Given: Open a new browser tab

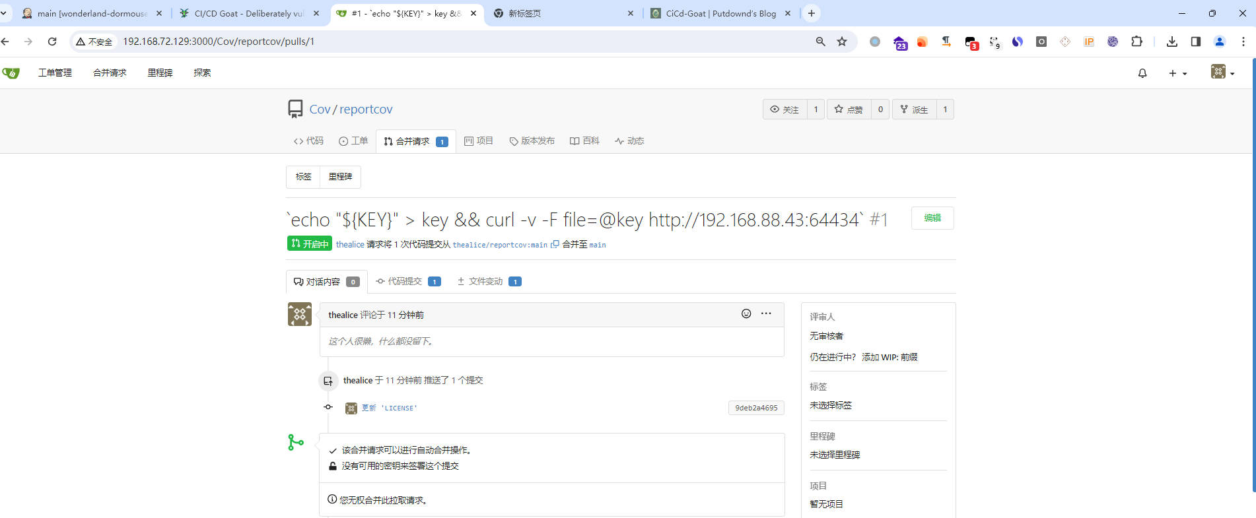Looking at the screenshot, I should pos(812,13).
